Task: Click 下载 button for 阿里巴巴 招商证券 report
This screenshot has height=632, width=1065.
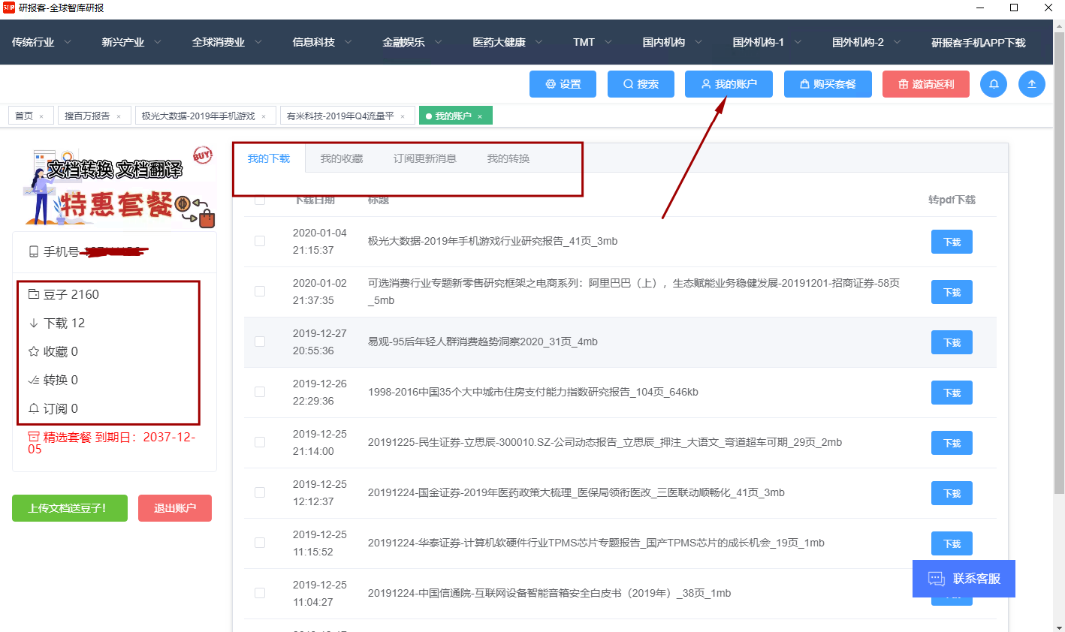Action: point(952,292)
